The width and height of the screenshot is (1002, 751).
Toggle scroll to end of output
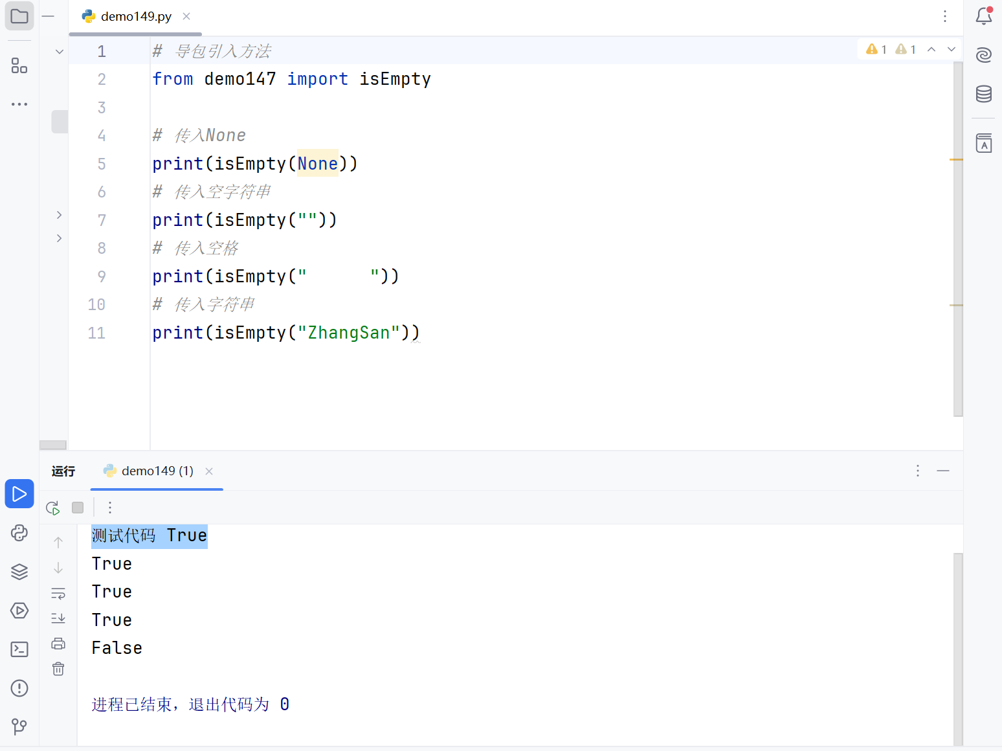point(58,618)
